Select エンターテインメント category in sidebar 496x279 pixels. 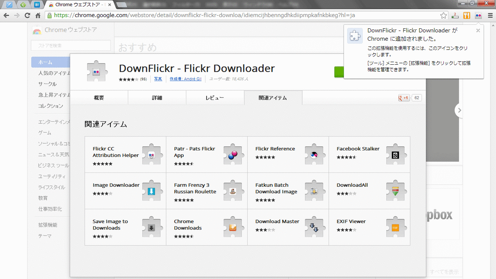[x=54, y=122]
